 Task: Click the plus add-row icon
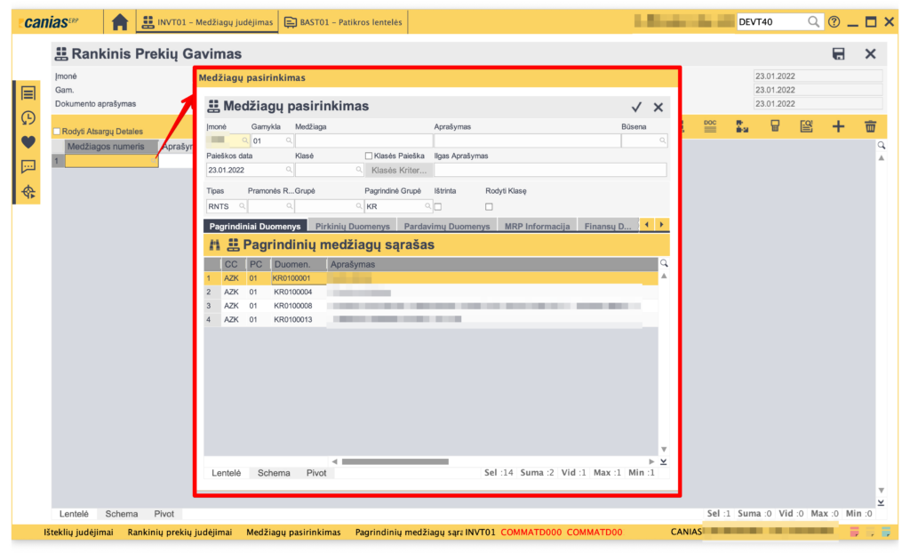tap(837, 127)
